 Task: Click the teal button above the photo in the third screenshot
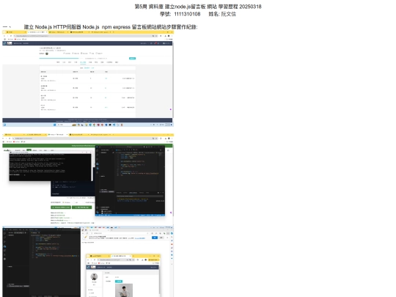click(119, 282)
